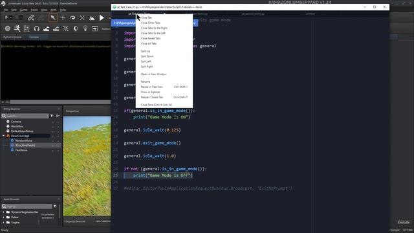Open the View menu
This screenshot has width=414, height=233.
coord(44,10)
